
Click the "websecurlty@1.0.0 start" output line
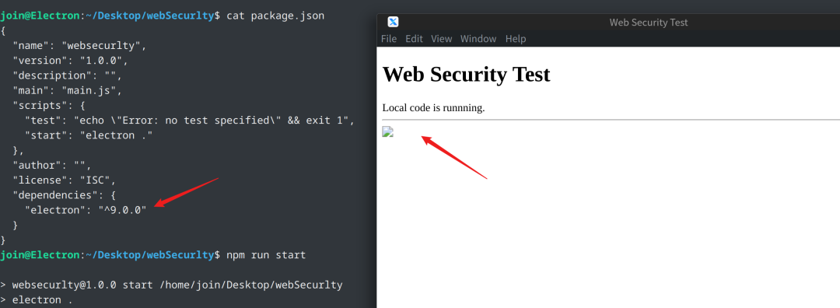click(x=171, y=285)
